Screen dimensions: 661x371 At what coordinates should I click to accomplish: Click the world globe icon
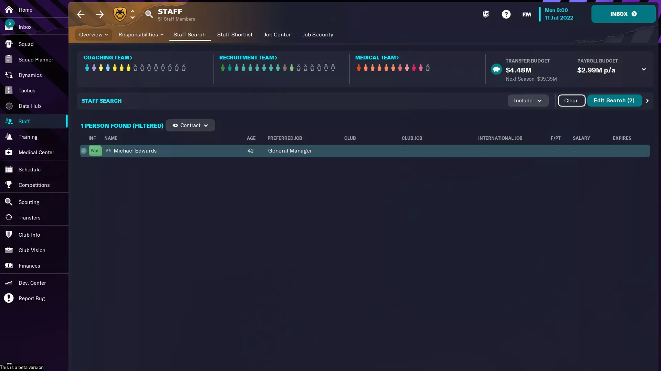pyautogui.click(x=486, y=14)
